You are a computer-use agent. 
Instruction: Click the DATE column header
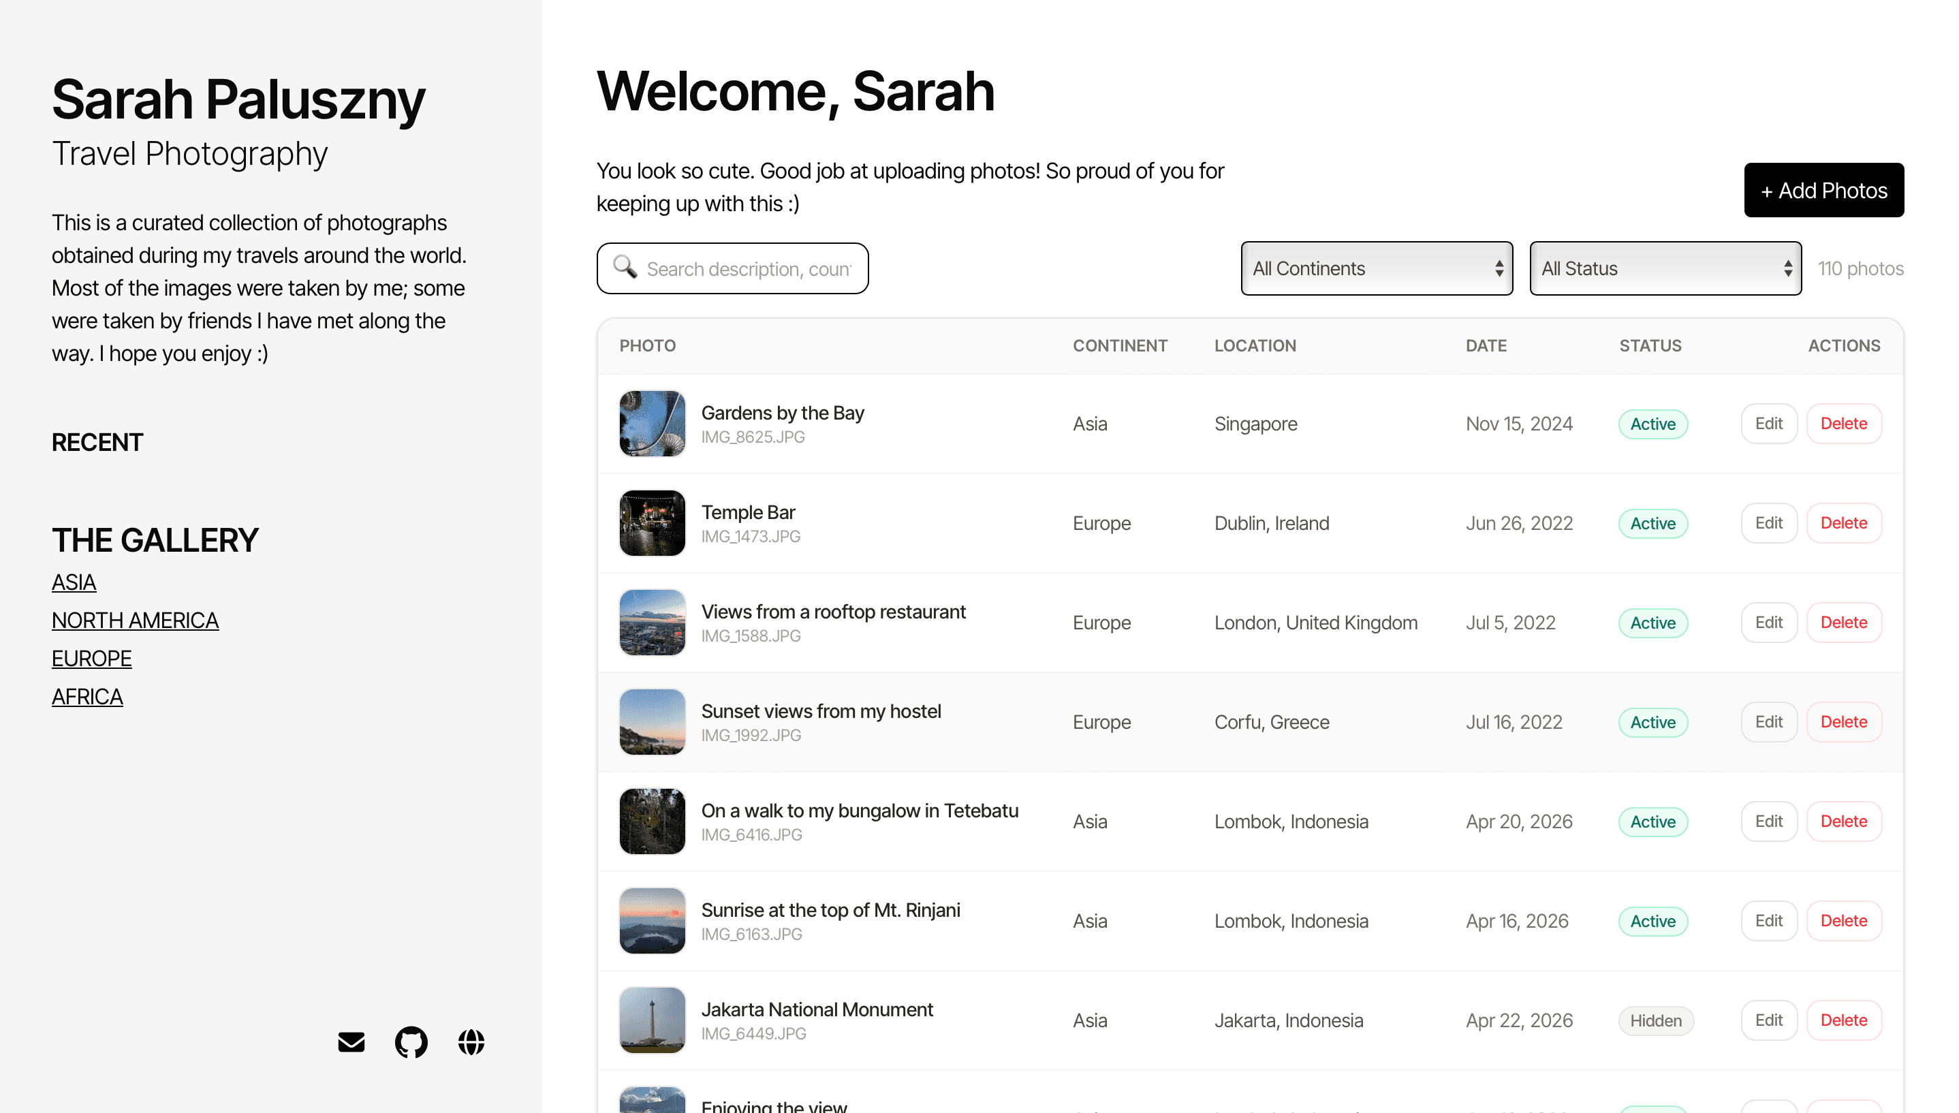pyautogui.click(x=1486, y=345)
